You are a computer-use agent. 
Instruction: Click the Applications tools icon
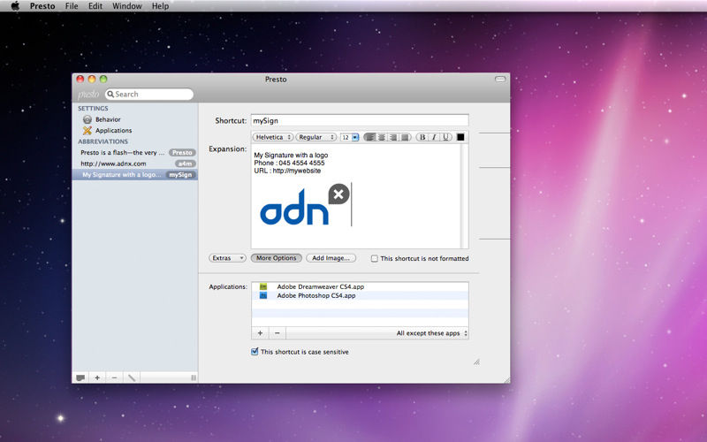(x=87, y=130)
